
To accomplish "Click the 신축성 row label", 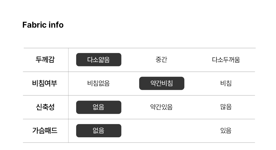I will click(x=45, y=107).
